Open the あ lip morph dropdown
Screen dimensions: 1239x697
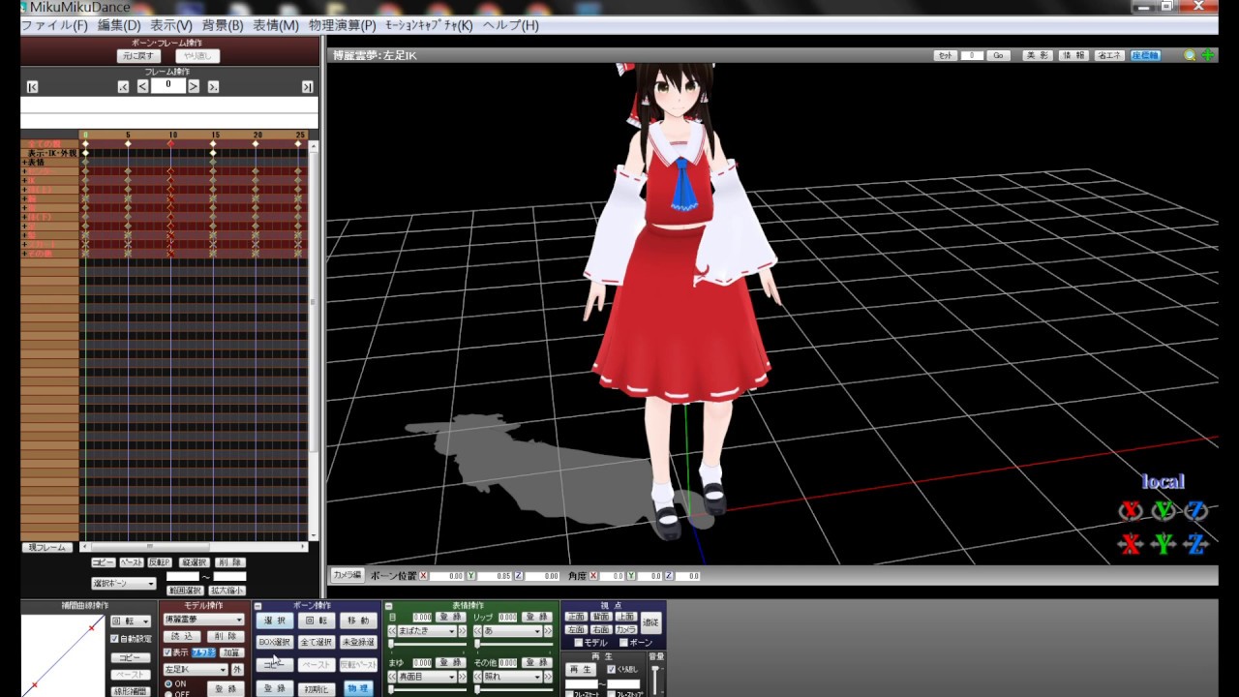[512, 631]
